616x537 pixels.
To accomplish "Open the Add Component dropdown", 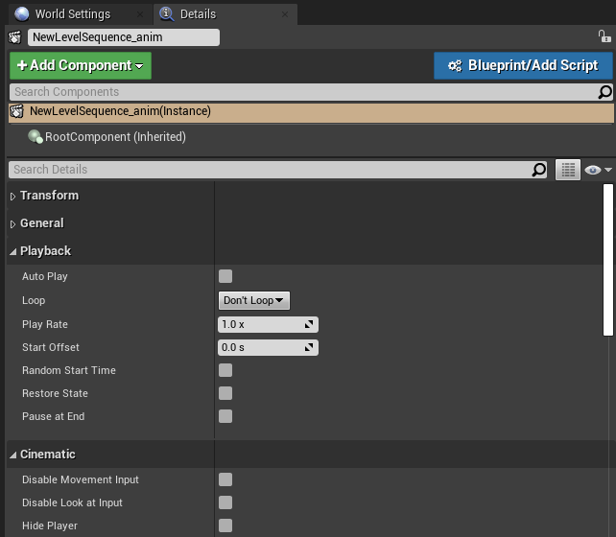I will (x=81, y=65).
